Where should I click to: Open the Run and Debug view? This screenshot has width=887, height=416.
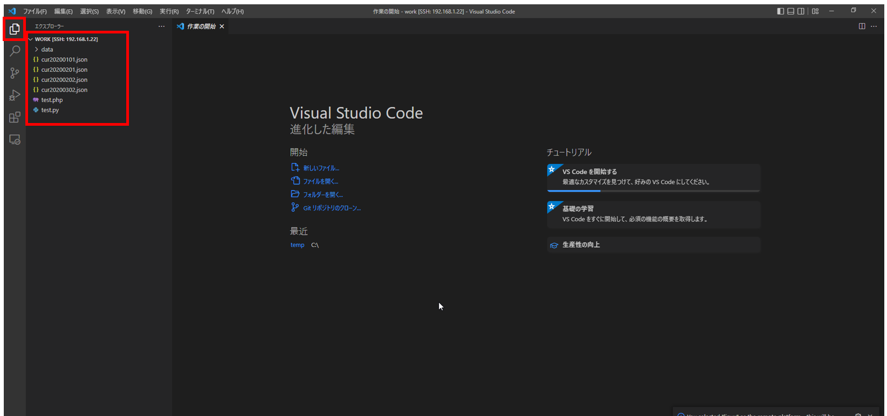(x=15, y=95)
